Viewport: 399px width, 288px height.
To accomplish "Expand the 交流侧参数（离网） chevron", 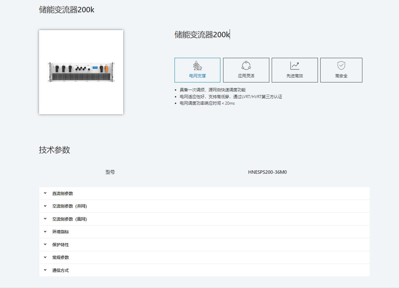I will click(45, 219).
